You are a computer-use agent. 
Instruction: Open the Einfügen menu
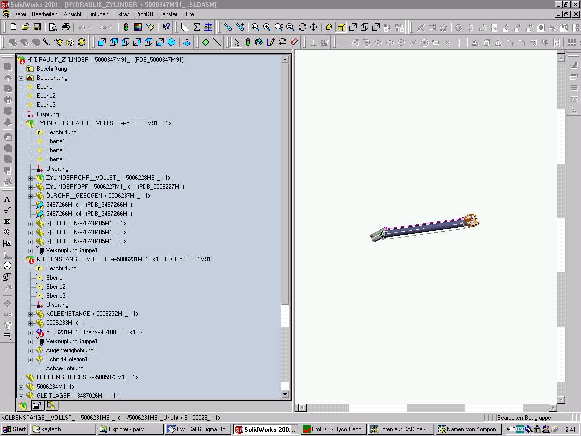point(97,14)
